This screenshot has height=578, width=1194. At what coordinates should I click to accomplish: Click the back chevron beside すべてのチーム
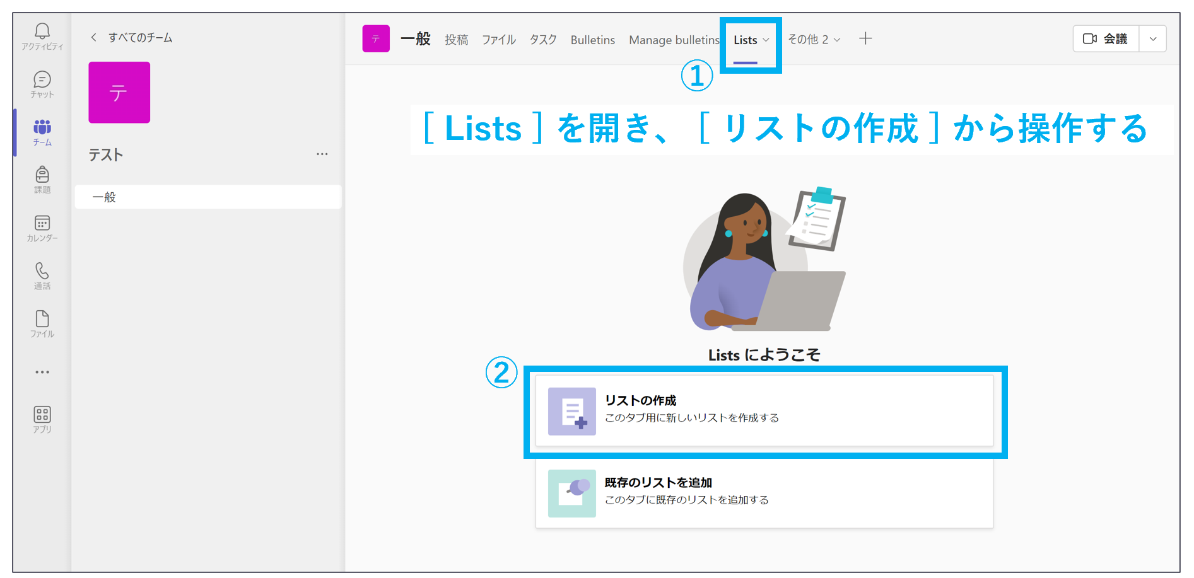(93, 38)
